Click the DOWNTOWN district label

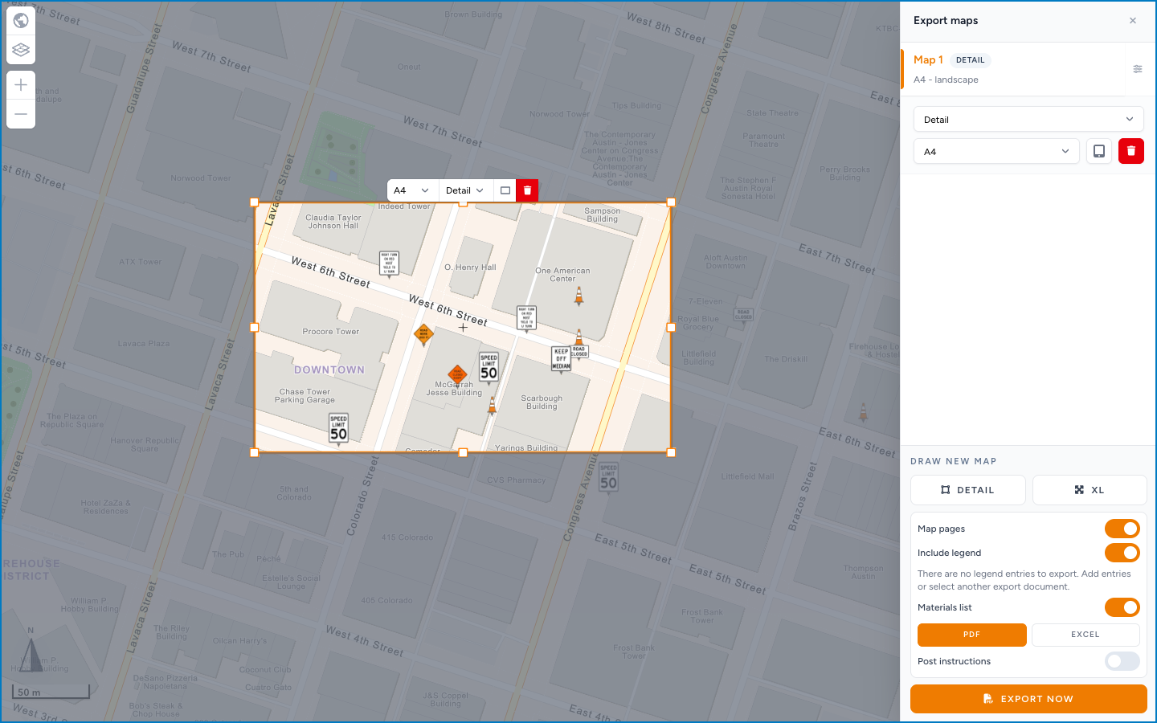(329, 370)
